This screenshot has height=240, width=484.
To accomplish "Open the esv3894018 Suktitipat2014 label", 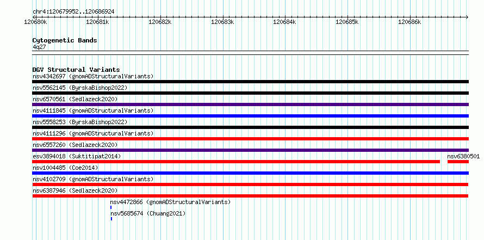I will 77,156.
